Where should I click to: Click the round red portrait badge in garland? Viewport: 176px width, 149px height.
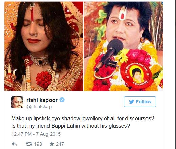coord(137,74)
